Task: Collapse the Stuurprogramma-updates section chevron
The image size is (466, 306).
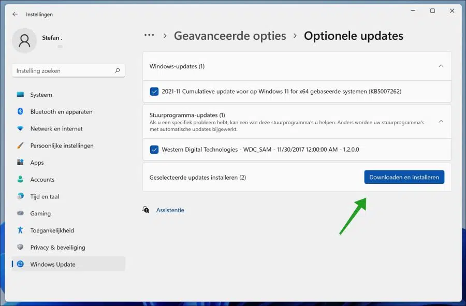Action: tap(441, 122)
